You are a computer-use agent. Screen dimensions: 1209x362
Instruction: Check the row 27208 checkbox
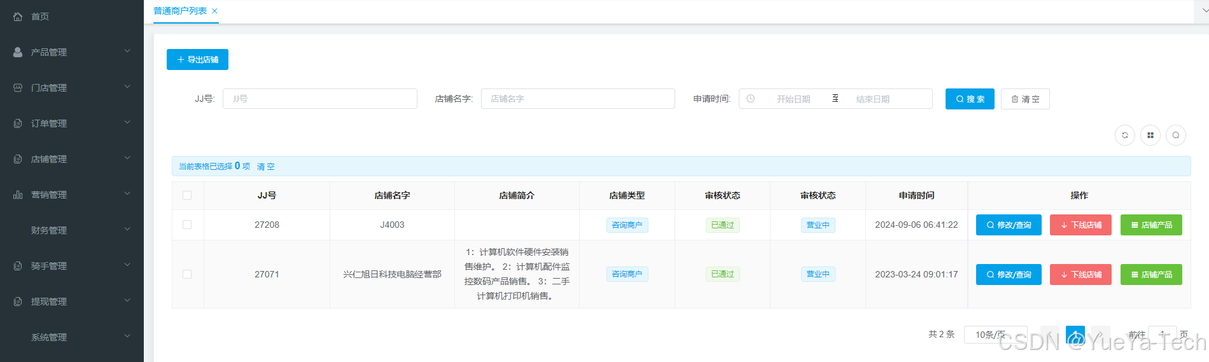pos(187,225)
